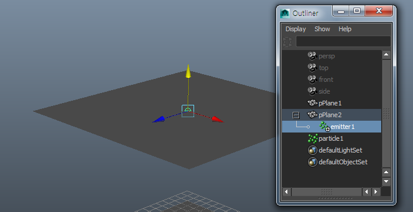Open the Help menu in Outliner

point(345,29)
